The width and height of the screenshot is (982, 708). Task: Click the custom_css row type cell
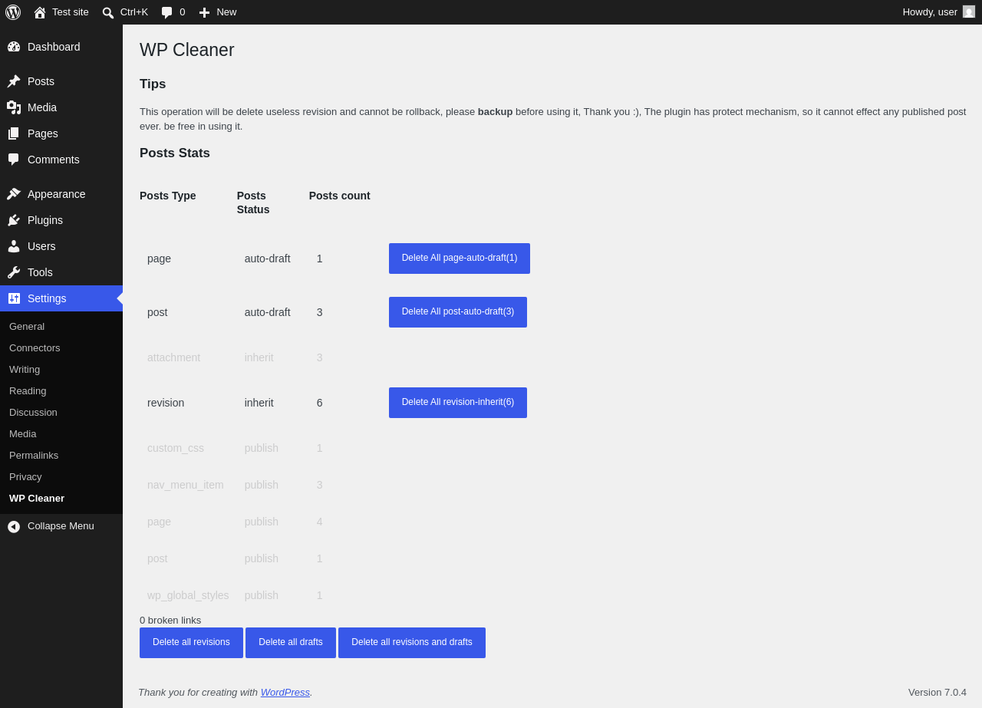pyautogui.click(x=176, y=448)
